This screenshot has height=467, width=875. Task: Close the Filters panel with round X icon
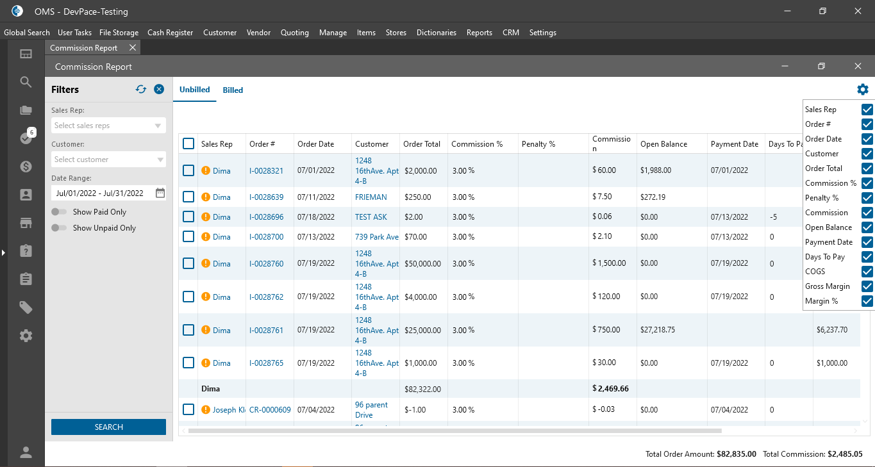point(159,90)
